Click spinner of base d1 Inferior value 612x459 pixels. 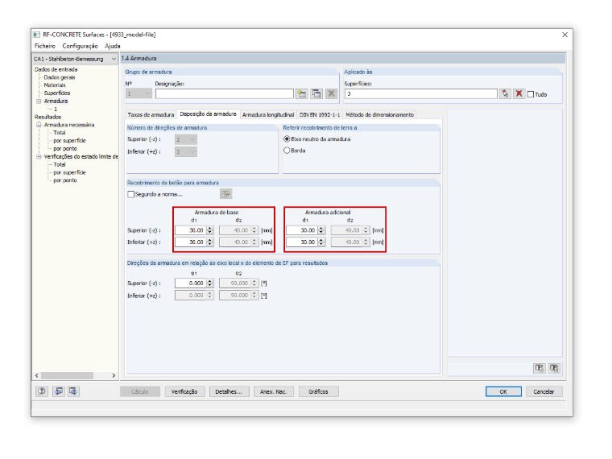pos(210,242)
